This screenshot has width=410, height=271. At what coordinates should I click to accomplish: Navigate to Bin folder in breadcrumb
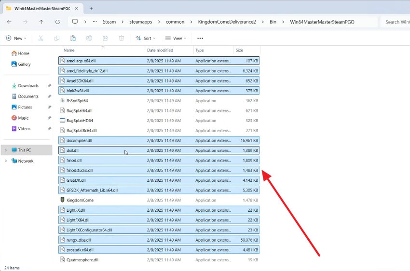[x=273, y=22]
